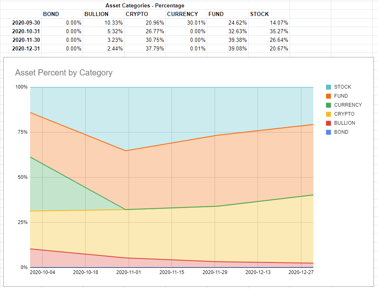Select the cell containing 30.01%
The height and width of the screenshot is (290, 378).
pos(186,23)
